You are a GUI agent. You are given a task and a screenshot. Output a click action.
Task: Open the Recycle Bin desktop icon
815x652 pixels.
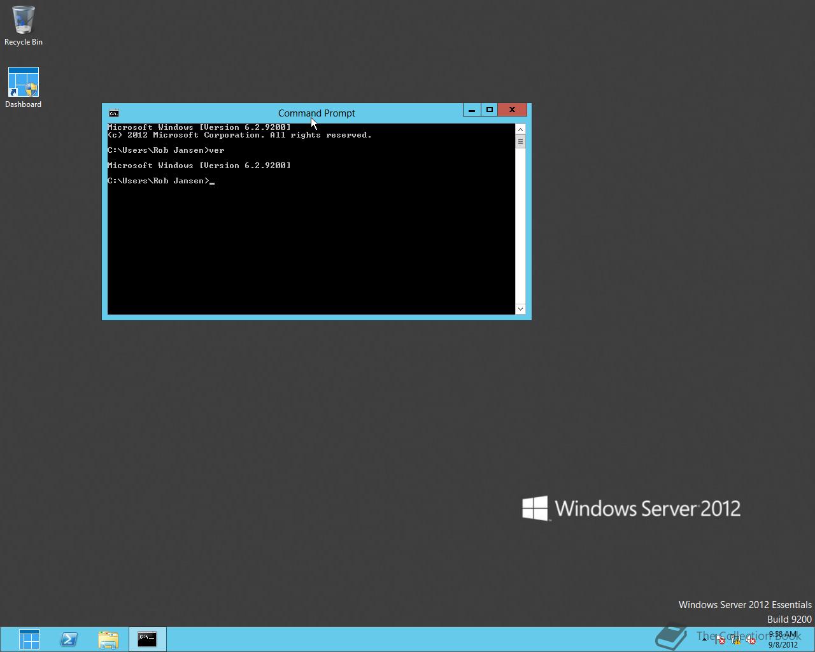24,26
